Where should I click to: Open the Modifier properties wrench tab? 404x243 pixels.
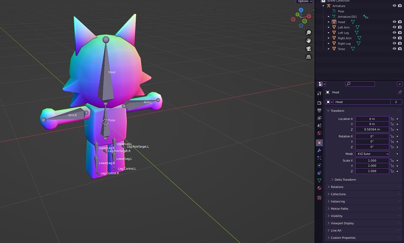point(319,150)
